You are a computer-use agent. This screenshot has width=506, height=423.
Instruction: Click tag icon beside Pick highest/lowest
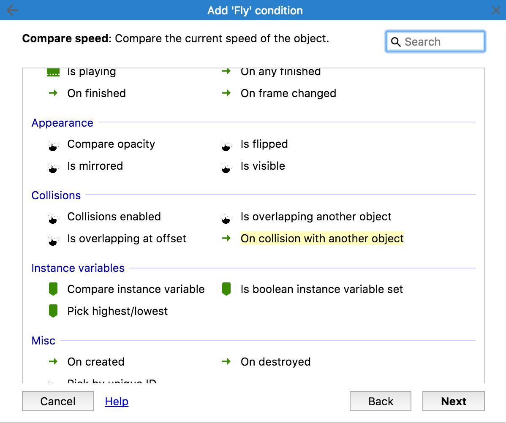tap(53, 311)
